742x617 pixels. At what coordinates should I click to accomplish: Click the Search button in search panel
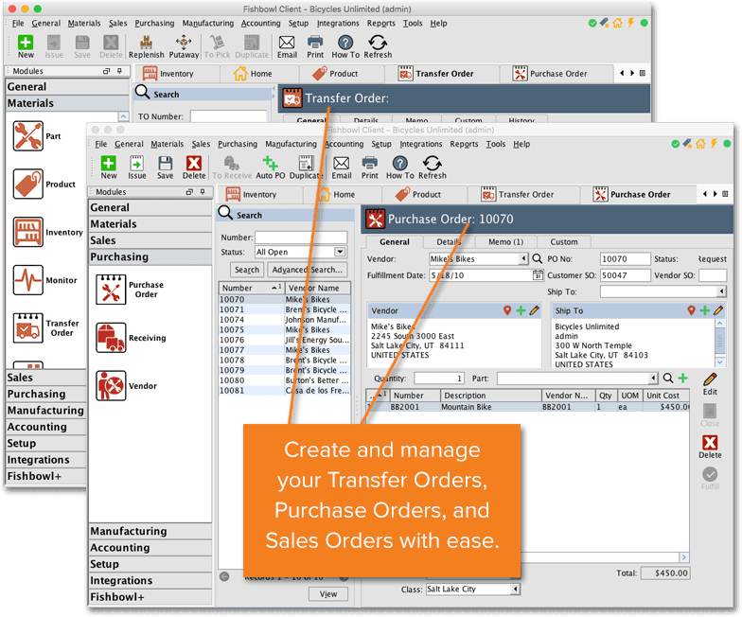coord(247,270)
